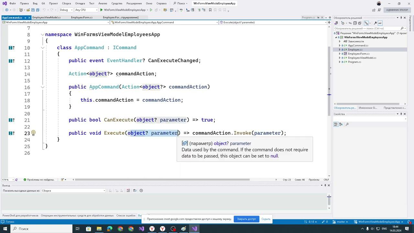The height and width of the screenshot is (233, 414).
Task: Open the Any CPU platform dropdown
Action: click(x=86, y=10)
